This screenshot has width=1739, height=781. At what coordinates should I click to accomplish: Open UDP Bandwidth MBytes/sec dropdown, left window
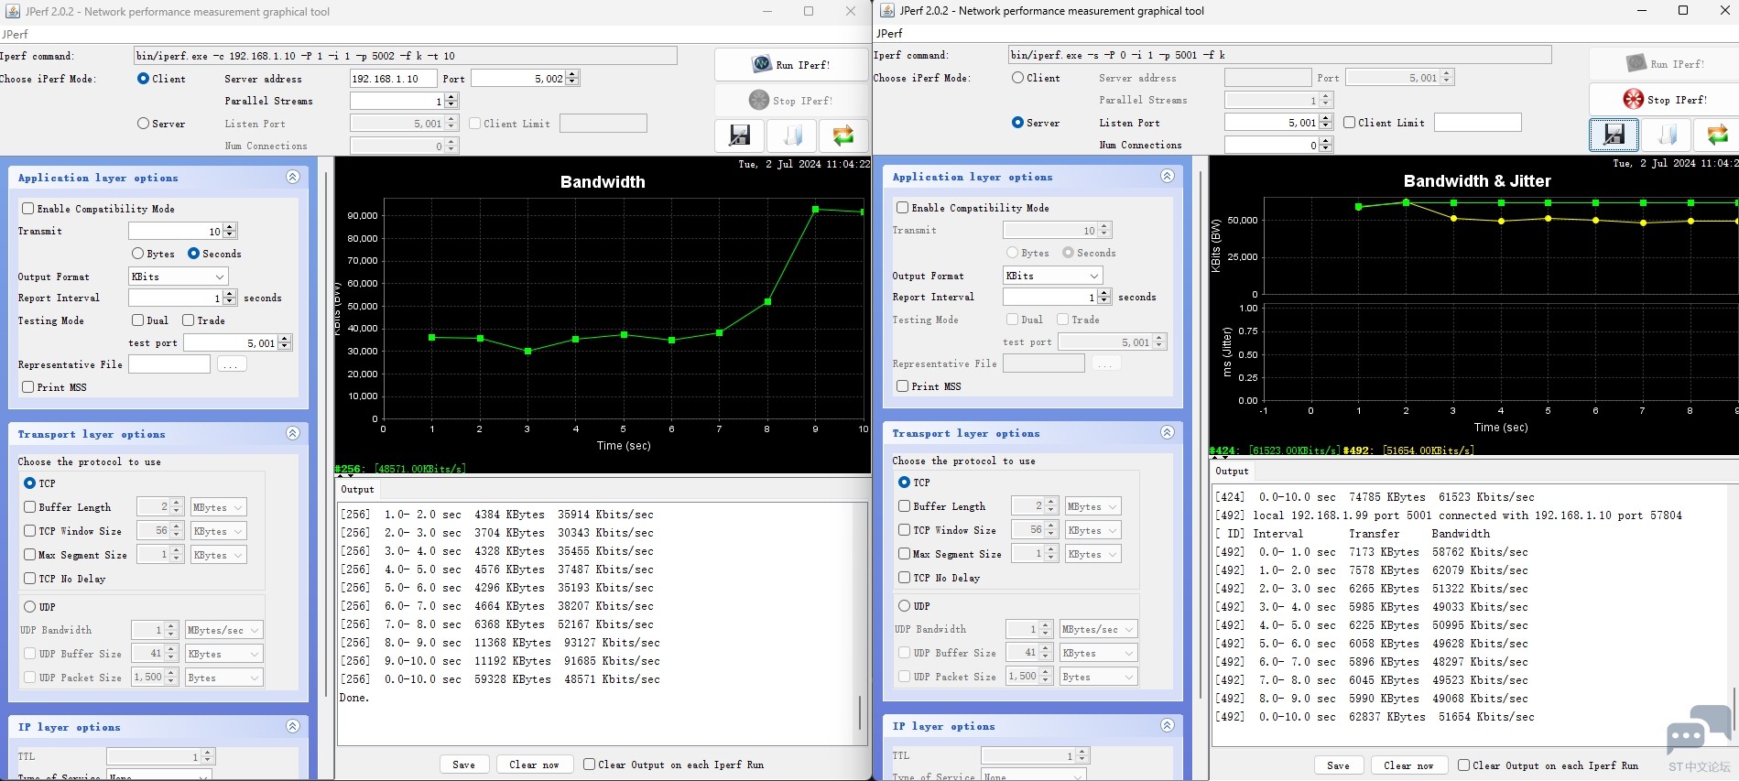223,630
